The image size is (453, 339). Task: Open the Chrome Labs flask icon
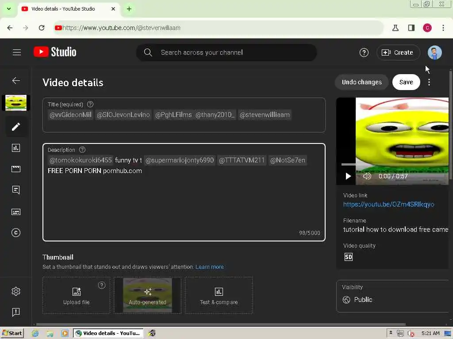[x=395, y=28]
